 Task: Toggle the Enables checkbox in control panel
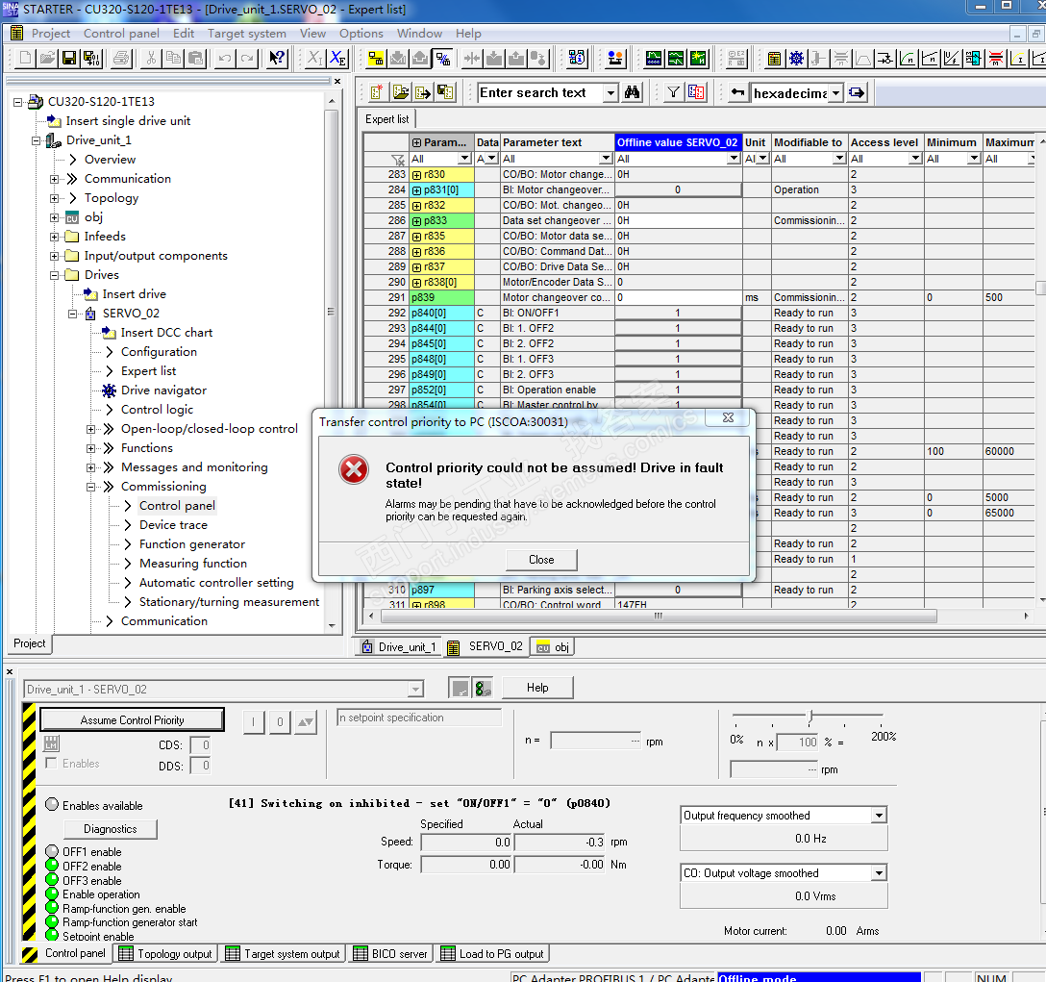click(51, 763)
